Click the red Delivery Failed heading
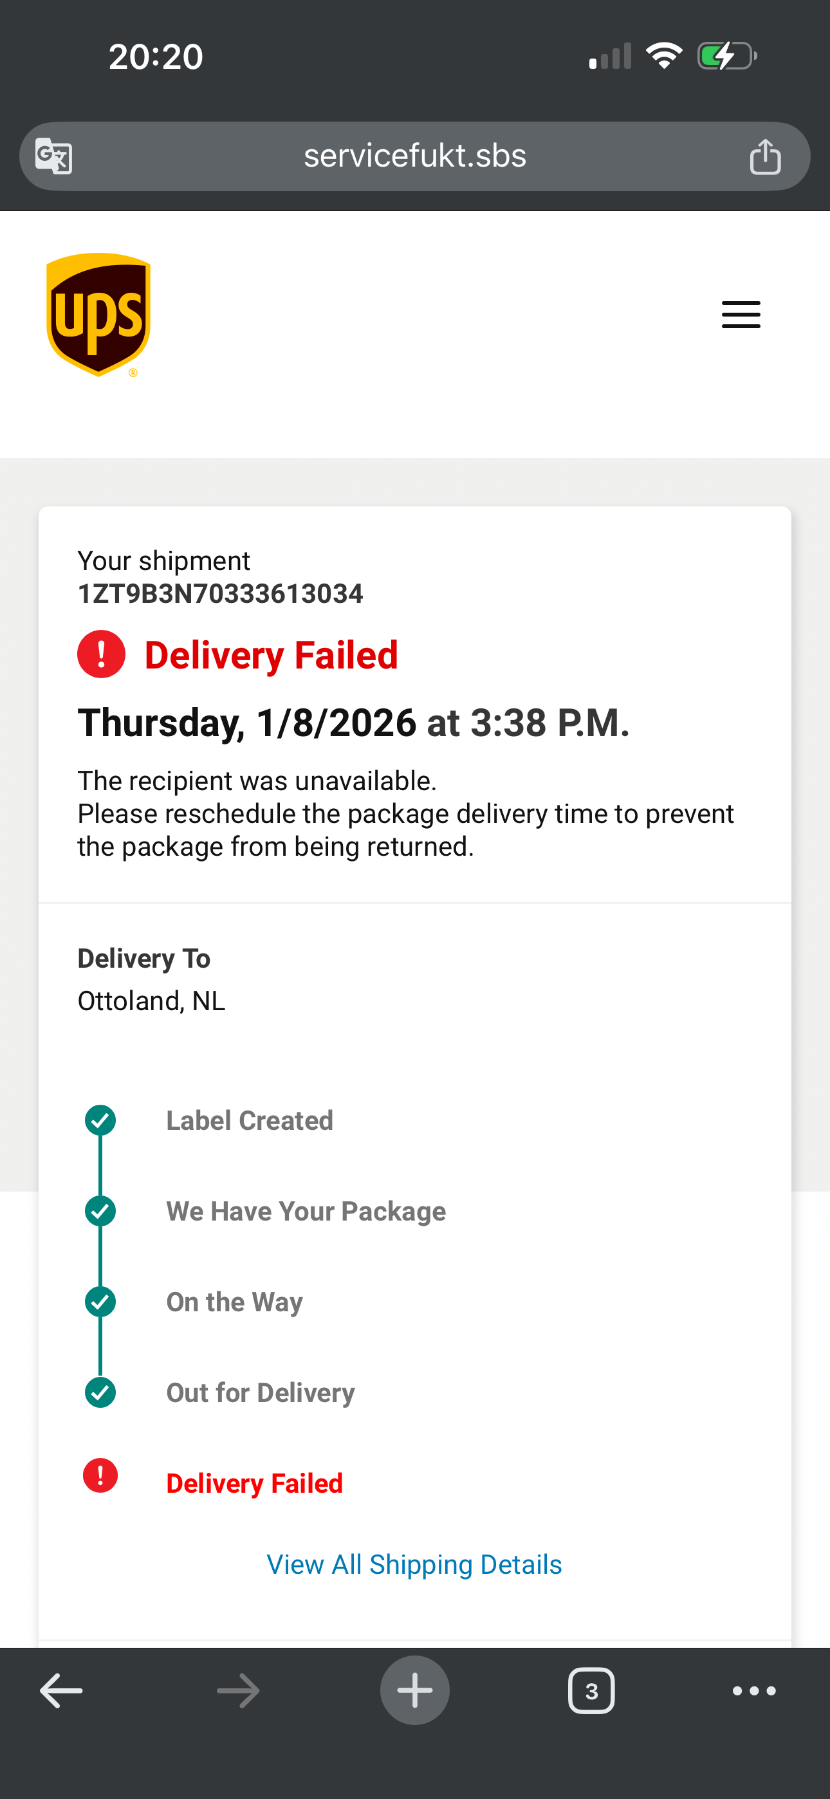 tap(271, 655)
